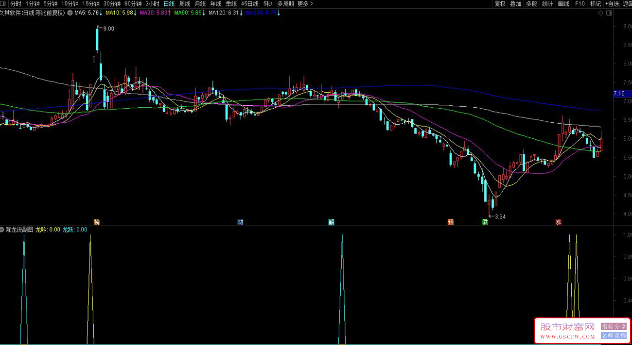Click the 复权 adjustment button
The width and height of the screenshot is (632, 345).
[500, 3]
